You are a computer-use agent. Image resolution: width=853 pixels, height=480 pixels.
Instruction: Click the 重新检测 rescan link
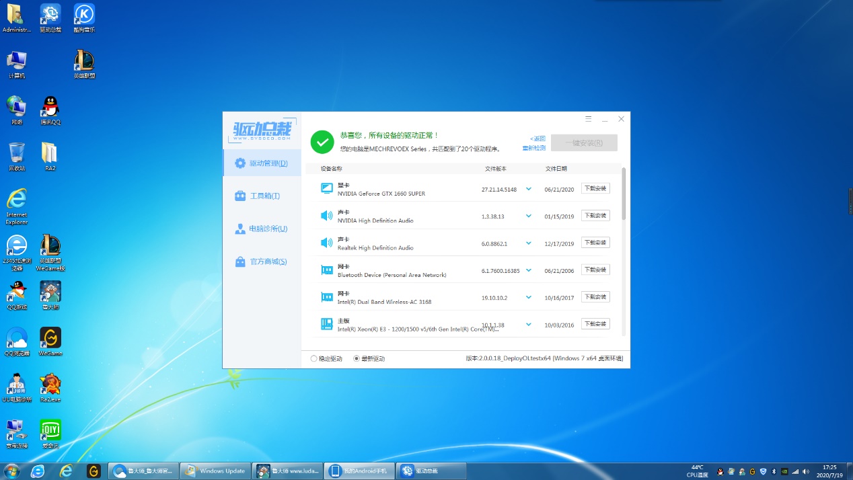click(x=537, y=147)
